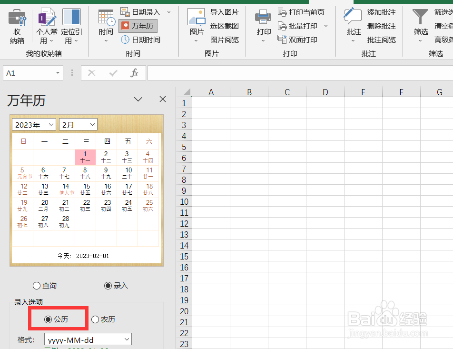The height and width of the screenshot is (349, 453).
Task: Open the 收纳箱 toolbox icon
Action: 17,17
